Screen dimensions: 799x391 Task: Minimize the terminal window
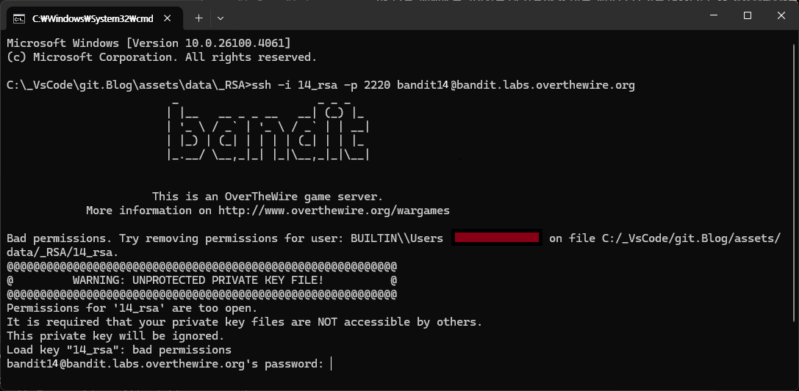point(714,15)
